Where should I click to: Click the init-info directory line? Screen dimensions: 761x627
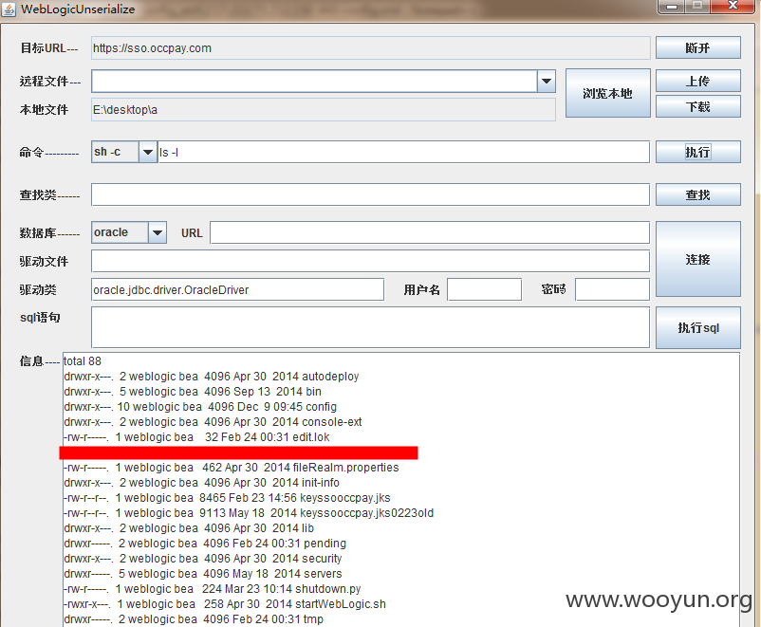point(201,483)
